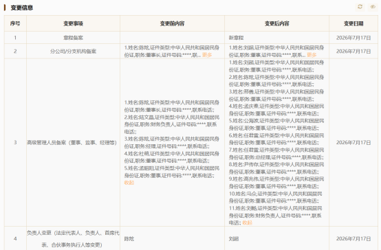Select the 分公司/分支机构备案 cell
Screen dimensions: 381x250
(73, 52)
